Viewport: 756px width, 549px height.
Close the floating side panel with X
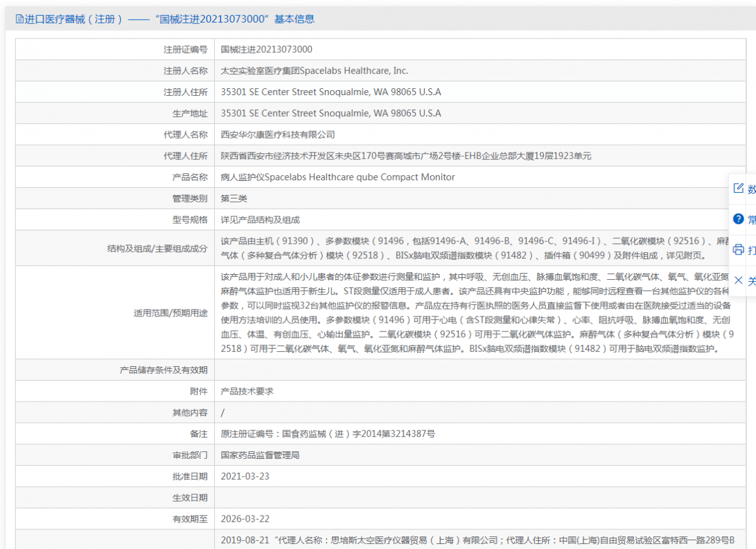738,280
